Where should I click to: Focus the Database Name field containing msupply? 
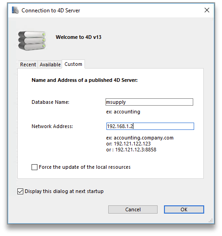click(149, 102)
